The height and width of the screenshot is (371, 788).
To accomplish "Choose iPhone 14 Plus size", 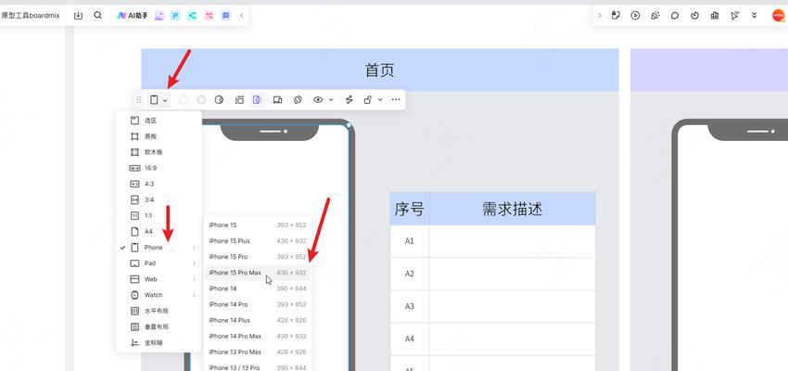I will pyautogui.click(x=258, y=320).
